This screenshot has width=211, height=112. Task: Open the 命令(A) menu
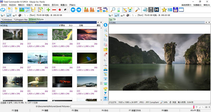click(x=38, y=5)
